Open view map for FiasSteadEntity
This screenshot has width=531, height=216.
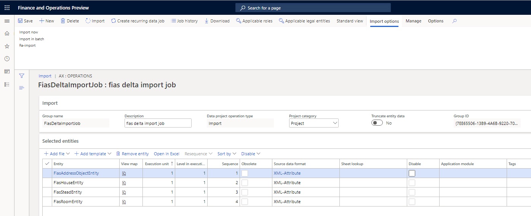click(x=124, y=192)
